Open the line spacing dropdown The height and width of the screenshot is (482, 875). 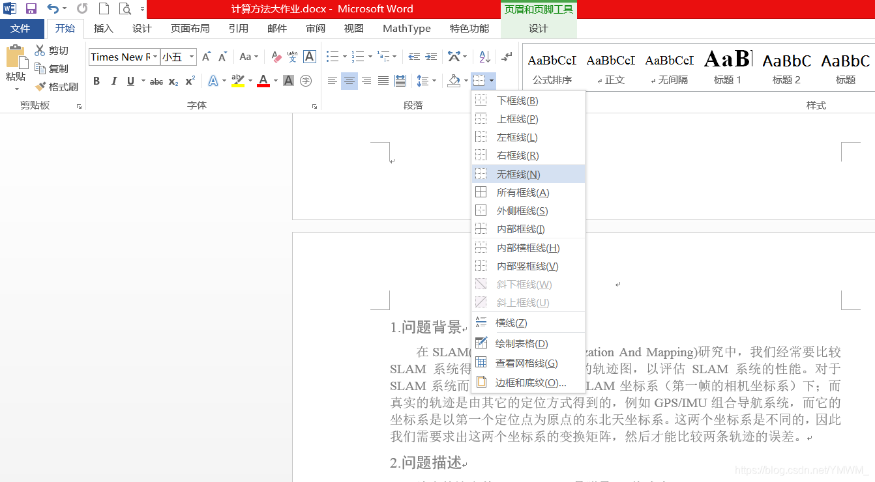tap(426, 81)
